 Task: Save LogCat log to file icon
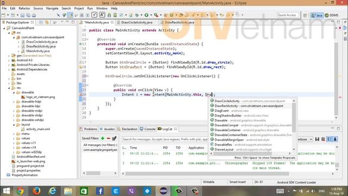(317, 139)
